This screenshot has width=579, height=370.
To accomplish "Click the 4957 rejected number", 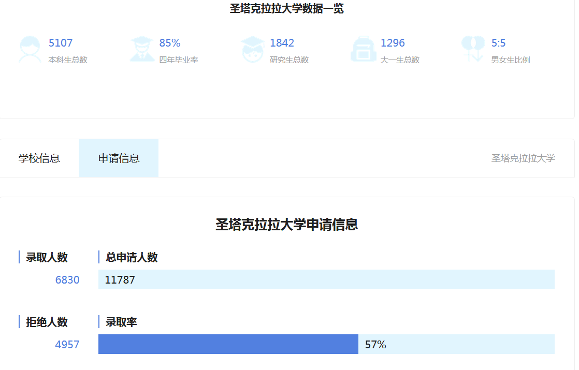I will [x=67, y=345].
